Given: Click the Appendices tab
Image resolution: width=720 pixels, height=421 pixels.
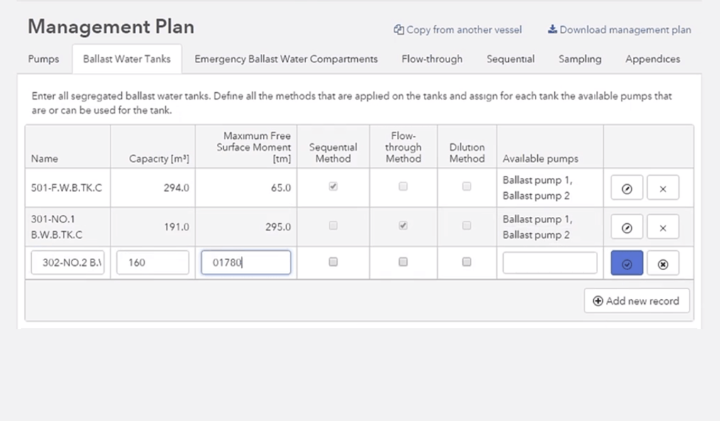Looking at the screenshot, I should point(652,60).
